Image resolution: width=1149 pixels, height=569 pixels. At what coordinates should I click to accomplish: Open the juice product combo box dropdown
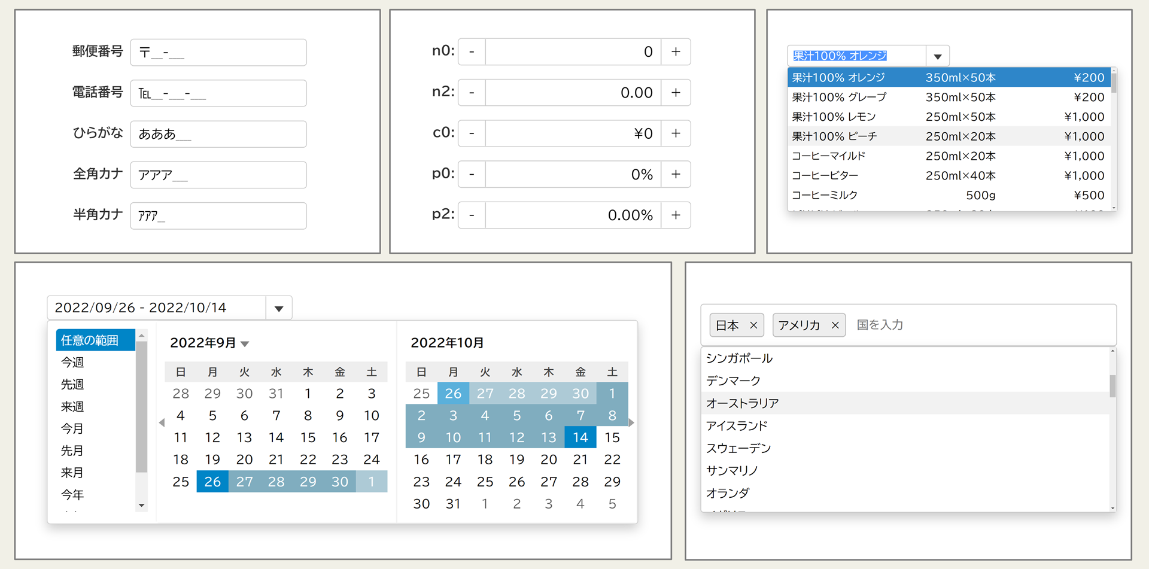point(938,56)
